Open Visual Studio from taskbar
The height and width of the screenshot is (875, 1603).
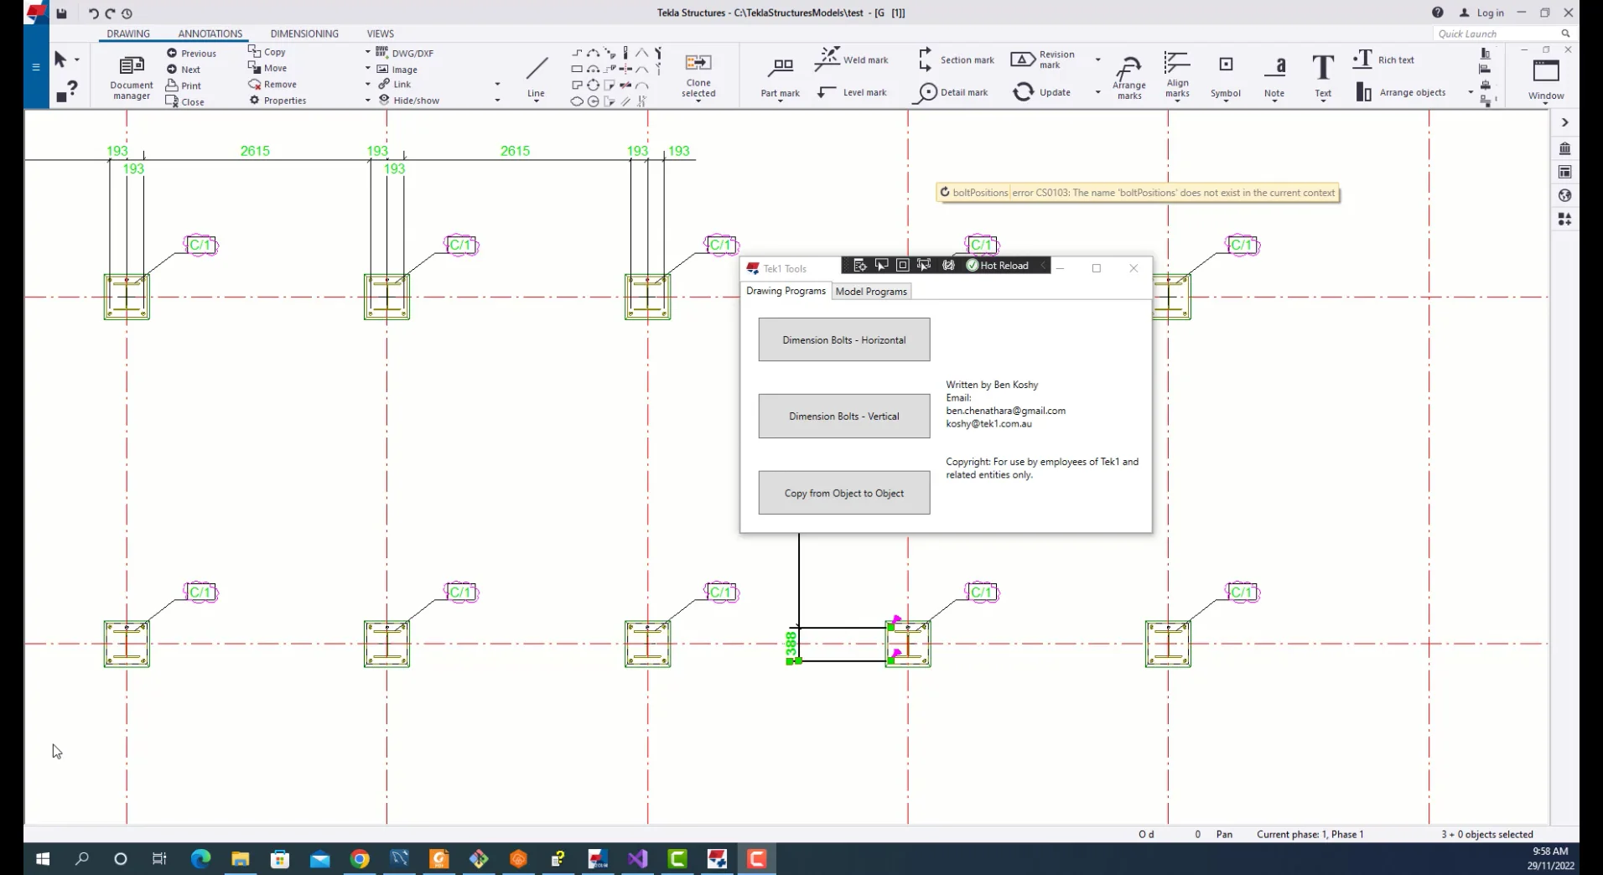(x=637, y=859)
